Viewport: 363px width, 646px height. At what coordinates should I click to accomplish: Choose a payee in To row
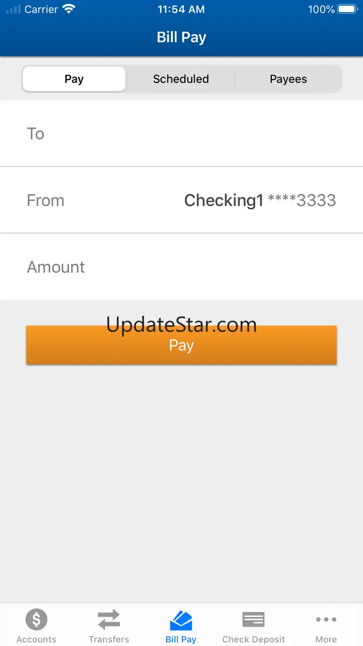181,133
